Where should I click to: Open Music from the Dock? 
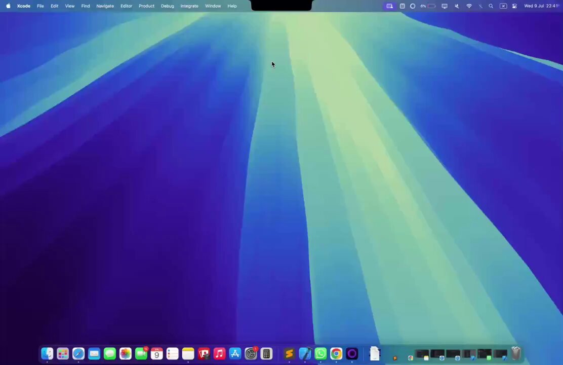(219, 353)
